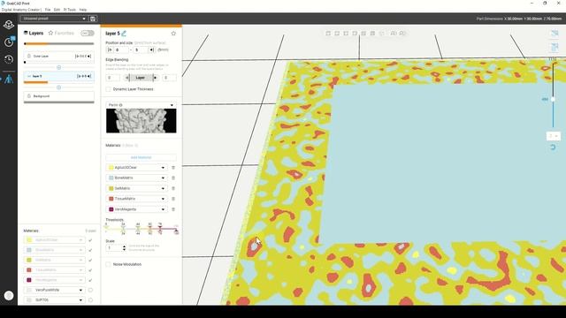Open the File menu
566x318 pixels.
pyautogui.click(x=48, y=10)
